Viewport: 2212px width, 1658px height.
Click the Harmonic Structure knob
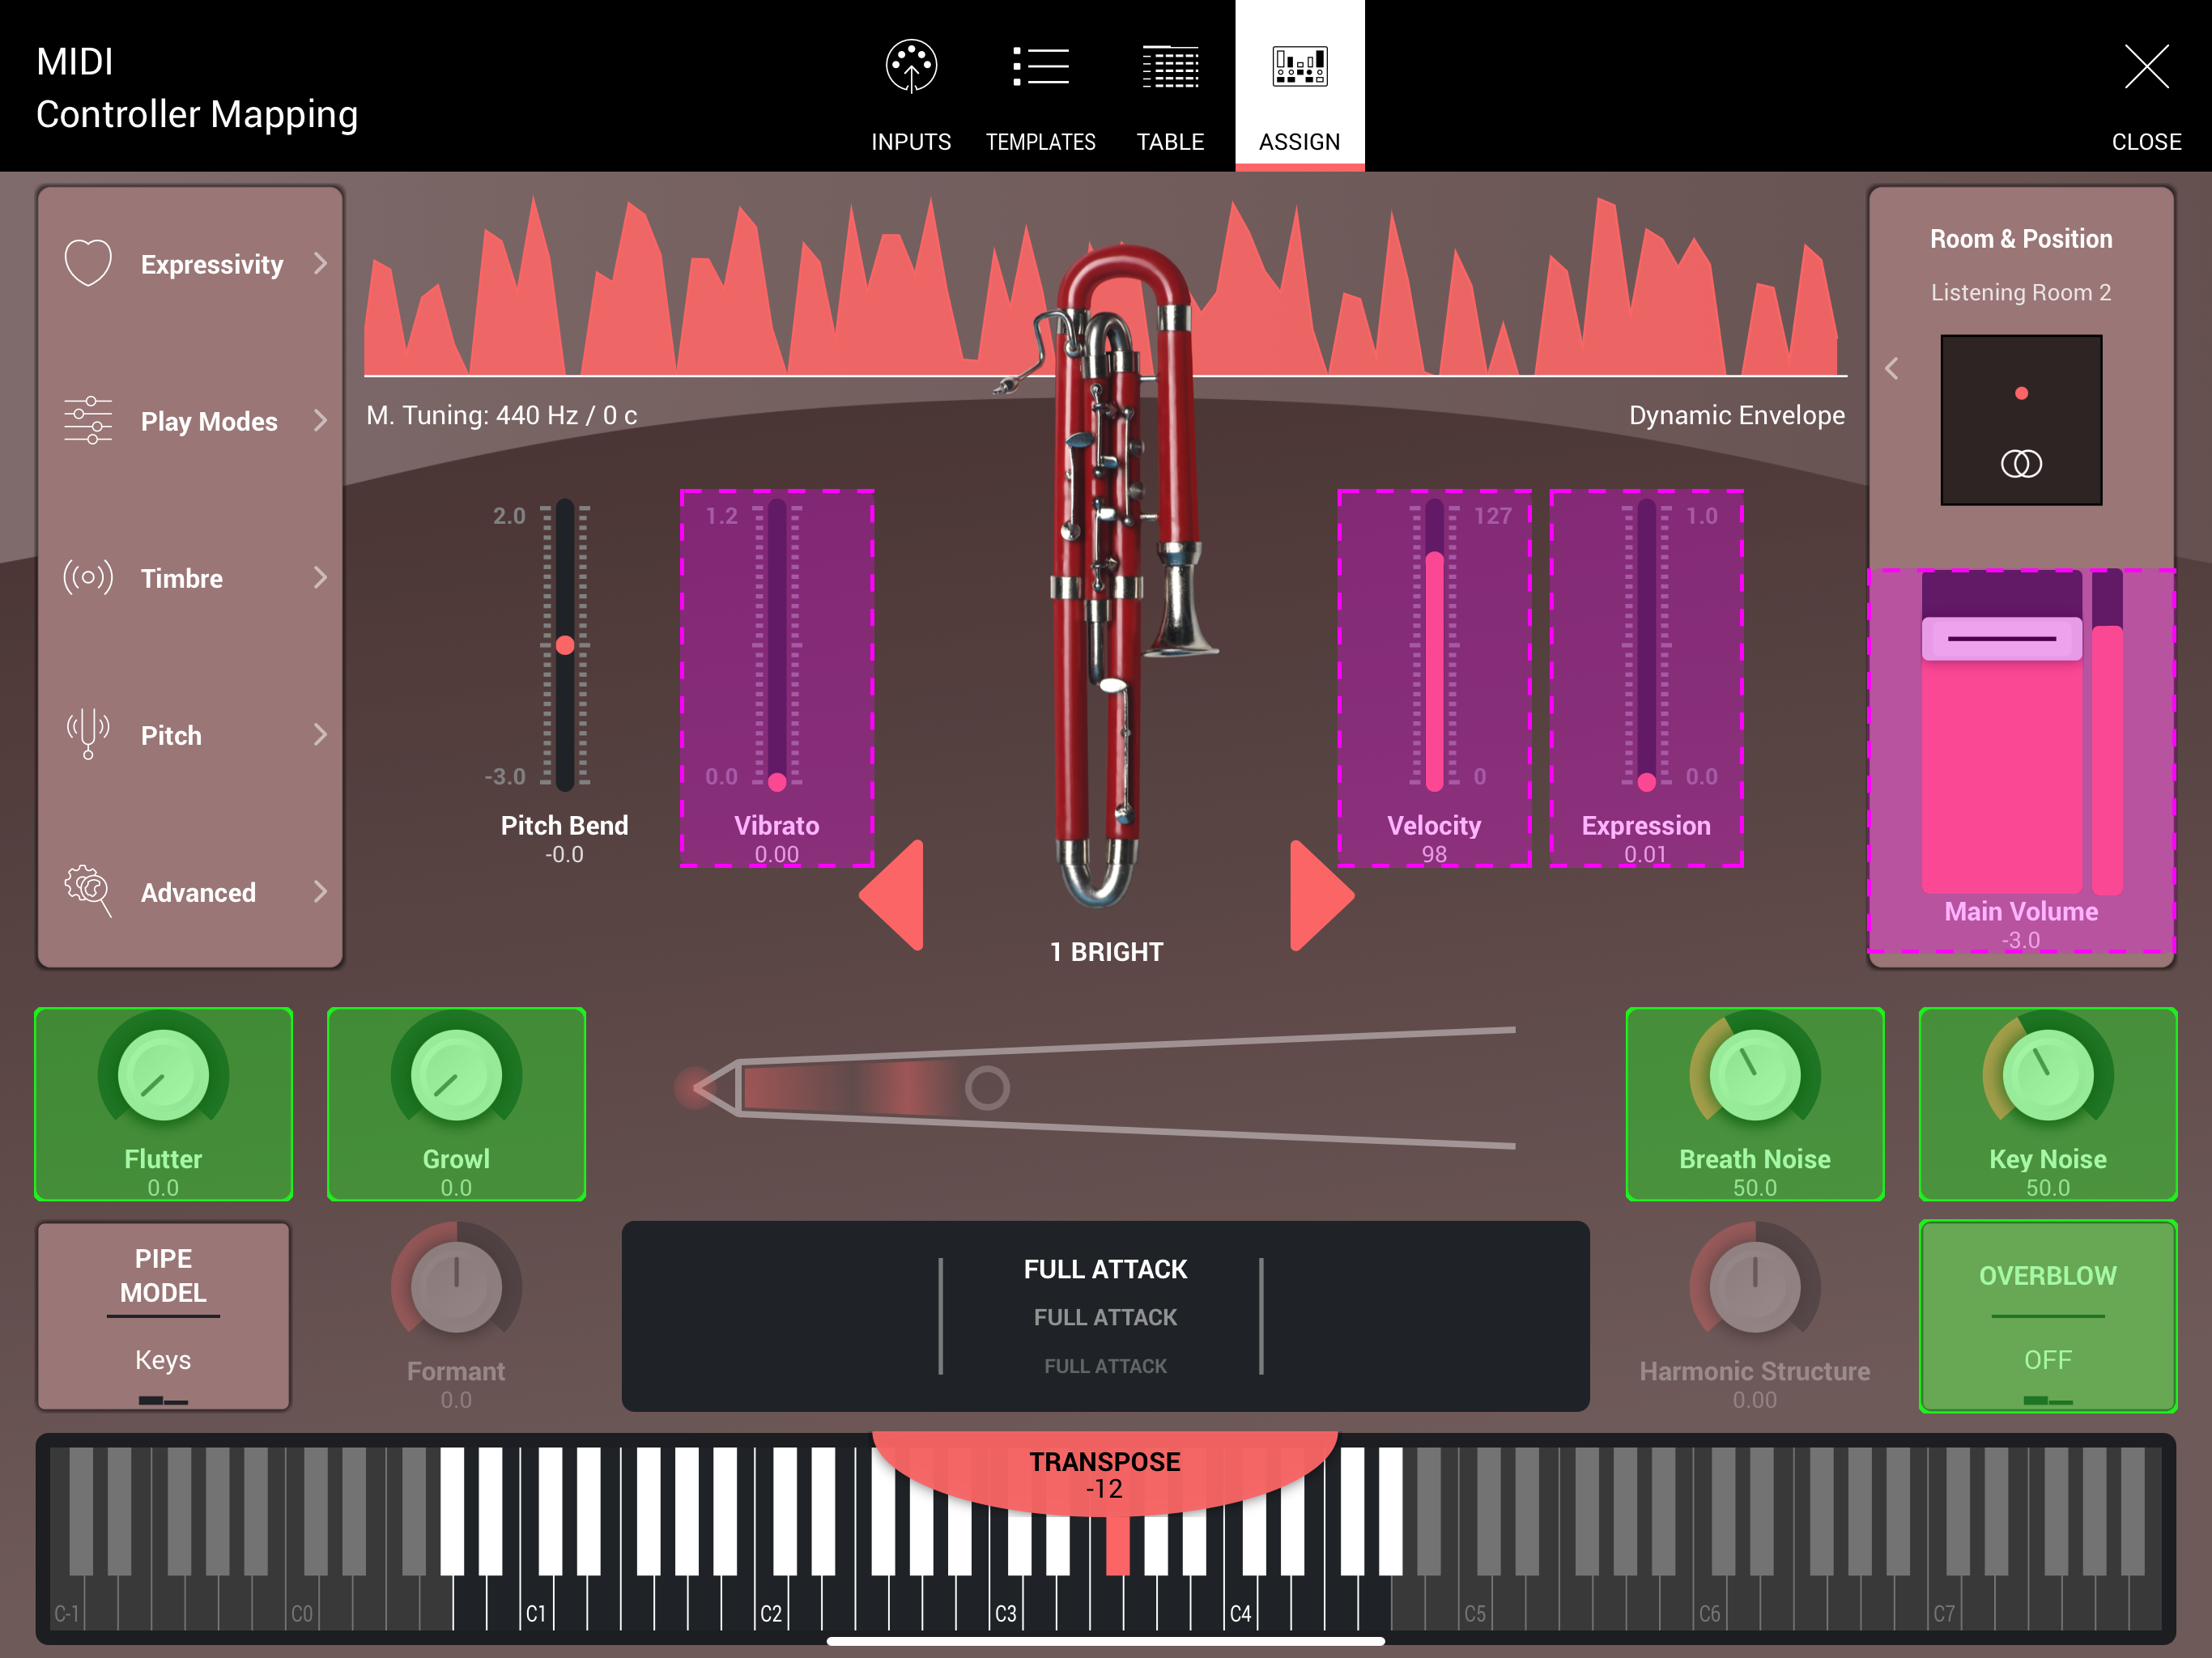pyautogui.click(x=1755, y=1287)
